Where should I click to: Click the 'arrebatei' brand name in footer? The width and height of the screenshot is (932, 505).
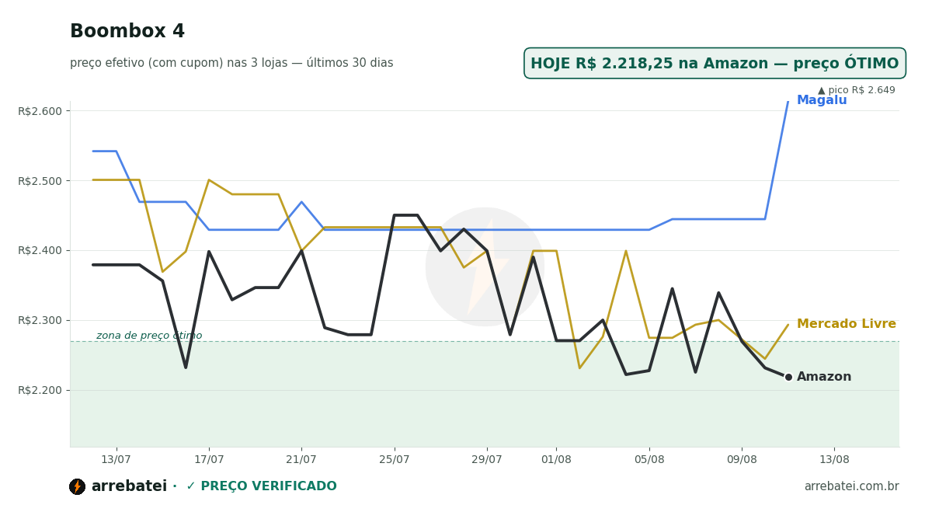pyautogui.click(x=129, y=486)
